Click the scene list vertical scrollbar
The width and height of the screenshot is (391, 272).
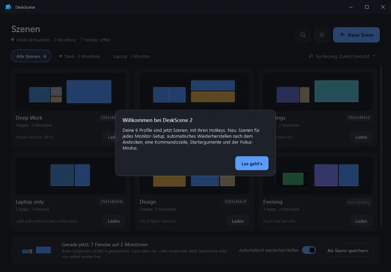[381, 147]
